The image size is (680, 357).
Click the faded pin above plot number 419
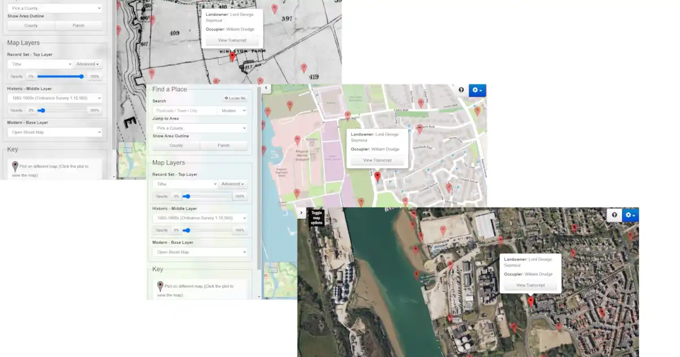[x=304, y=67]
